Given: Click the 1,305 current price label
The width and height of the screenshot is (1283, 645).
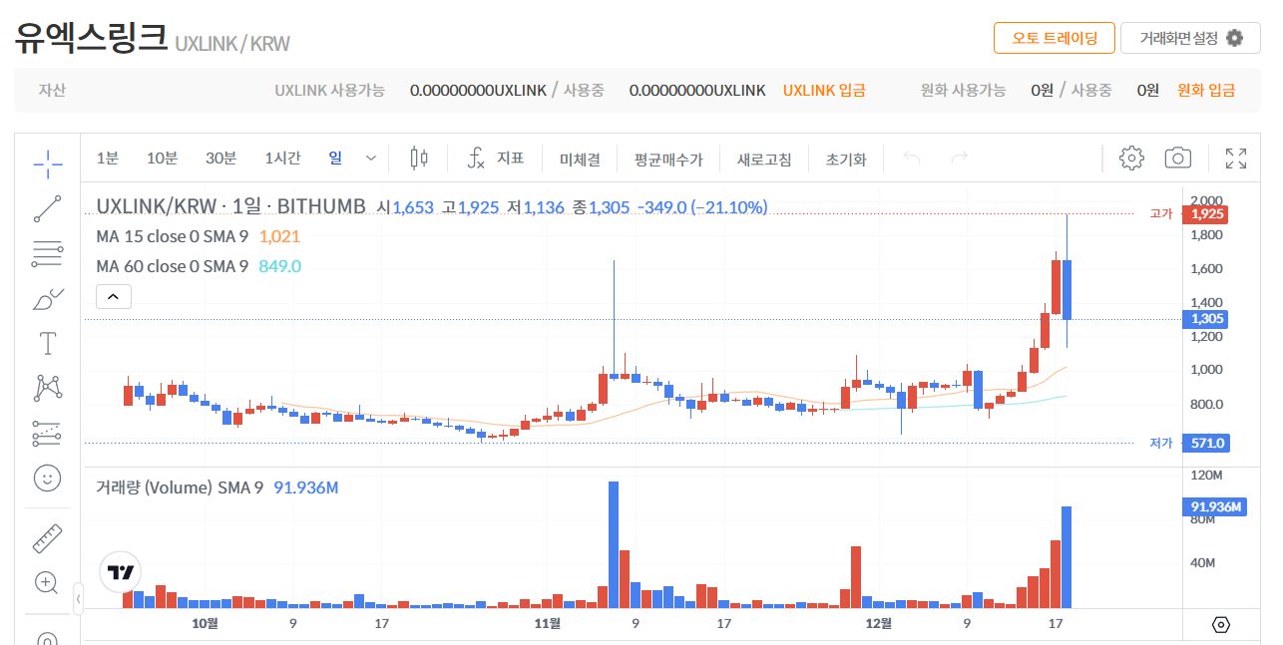Looking at the screenshot, I should point(1206,319).
